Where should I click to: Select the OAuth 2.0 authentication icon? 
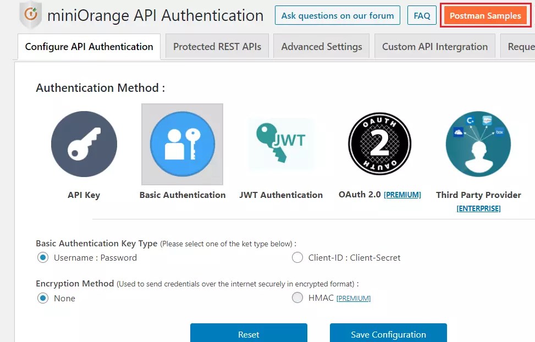point(379,144)
